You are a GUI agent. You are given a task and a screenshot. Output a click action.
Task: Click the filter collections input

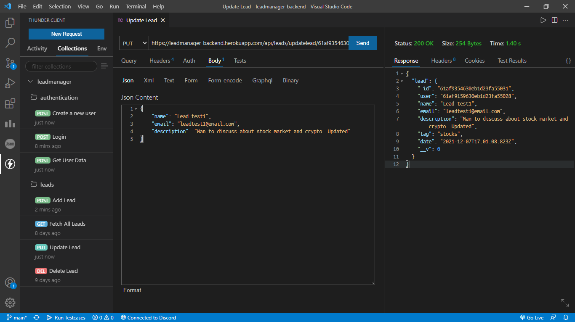tap(61, 66)
